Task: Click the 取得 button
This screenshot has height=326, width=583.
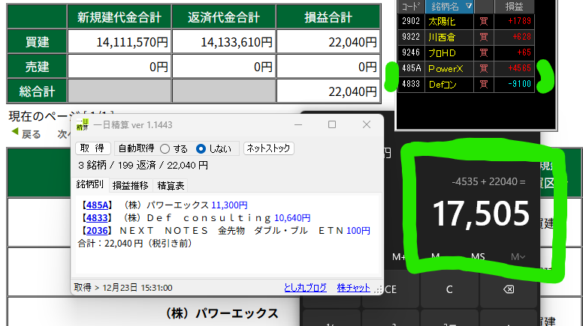Action: (x=92, y=148)
